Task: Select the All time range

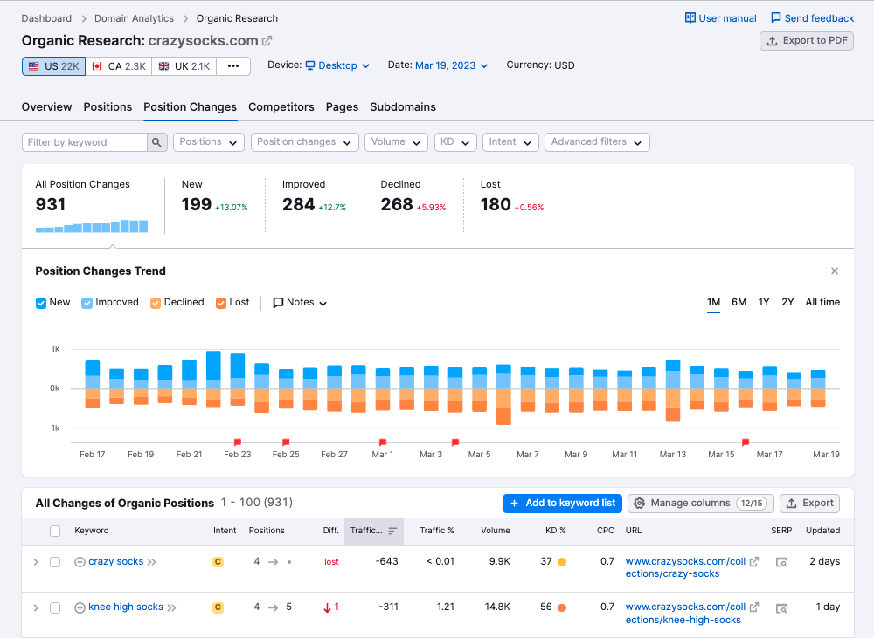Action: [822, 302]
